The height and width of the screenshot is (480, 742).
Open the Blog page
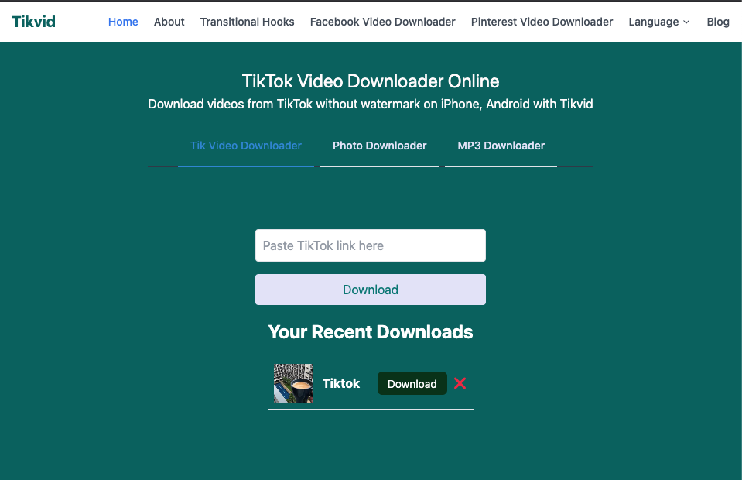(718, 22)
